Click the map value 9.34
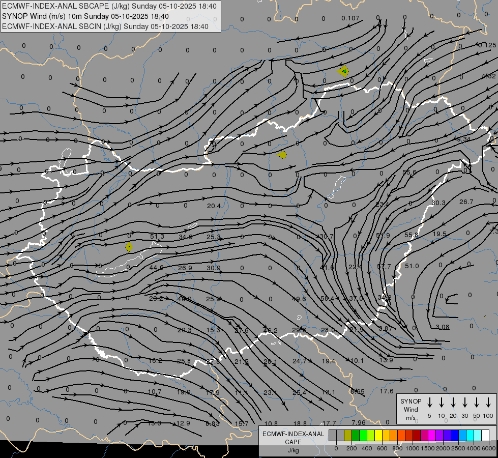The image size is (498, 458). tap(463, 139)
